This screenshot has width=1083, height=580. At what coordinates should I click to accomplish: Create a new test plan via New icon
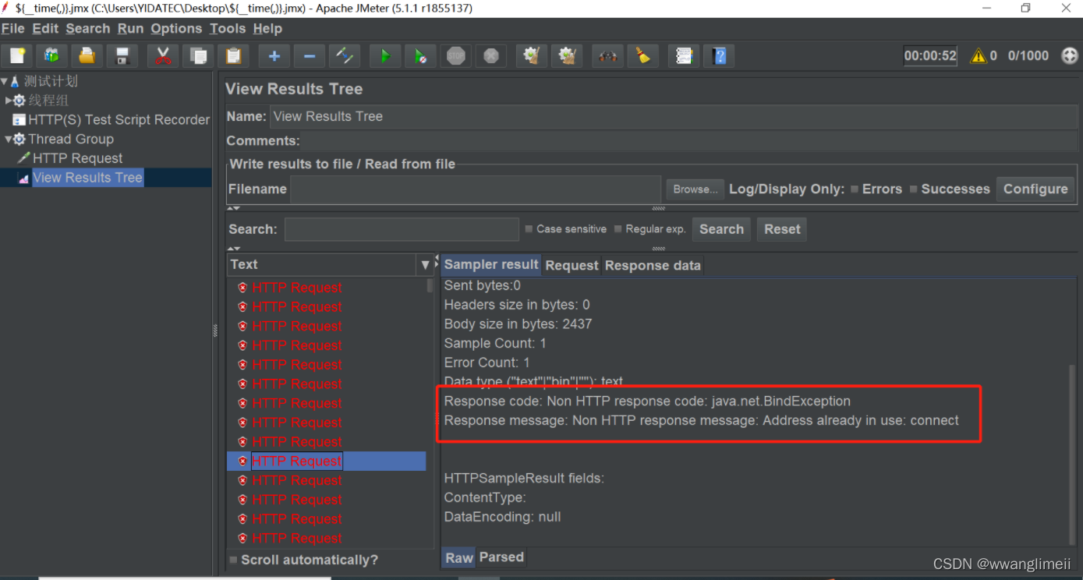tap(17, 55)
